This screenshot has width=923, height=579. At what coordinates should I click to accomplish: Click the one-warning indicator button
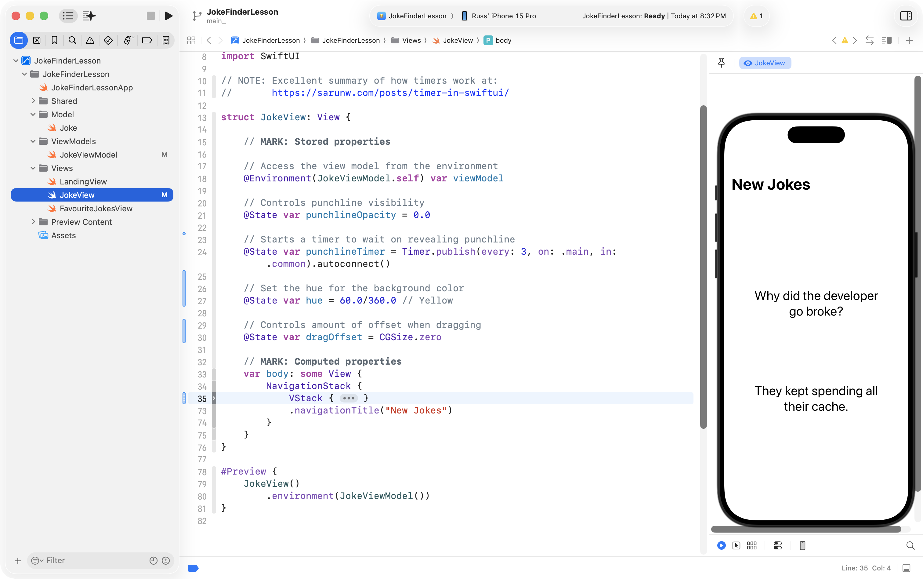click(x=756, y=16)
